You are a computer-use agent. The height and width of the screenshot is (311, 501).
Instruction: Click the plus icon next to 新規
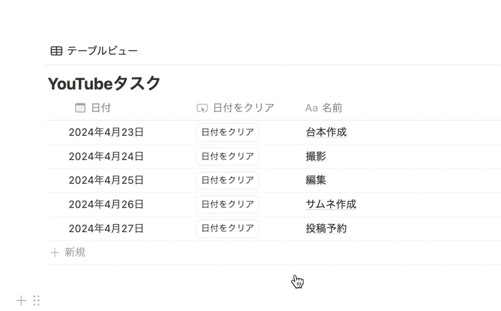tap(54, 253)
